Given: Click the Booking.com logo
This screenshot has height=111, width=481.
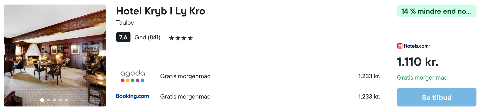Looking at the screenshot, I should [x=132, y=96].
